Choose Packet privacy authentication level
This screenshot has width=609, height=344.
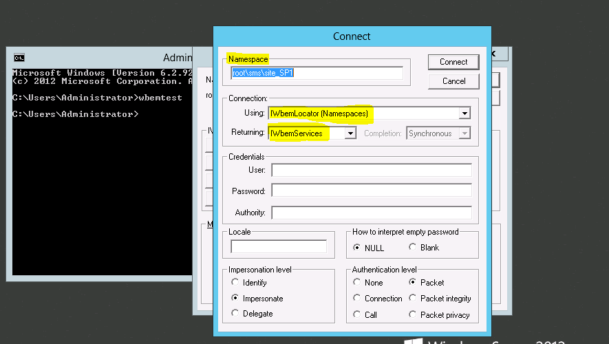click(x=413, y=315)
